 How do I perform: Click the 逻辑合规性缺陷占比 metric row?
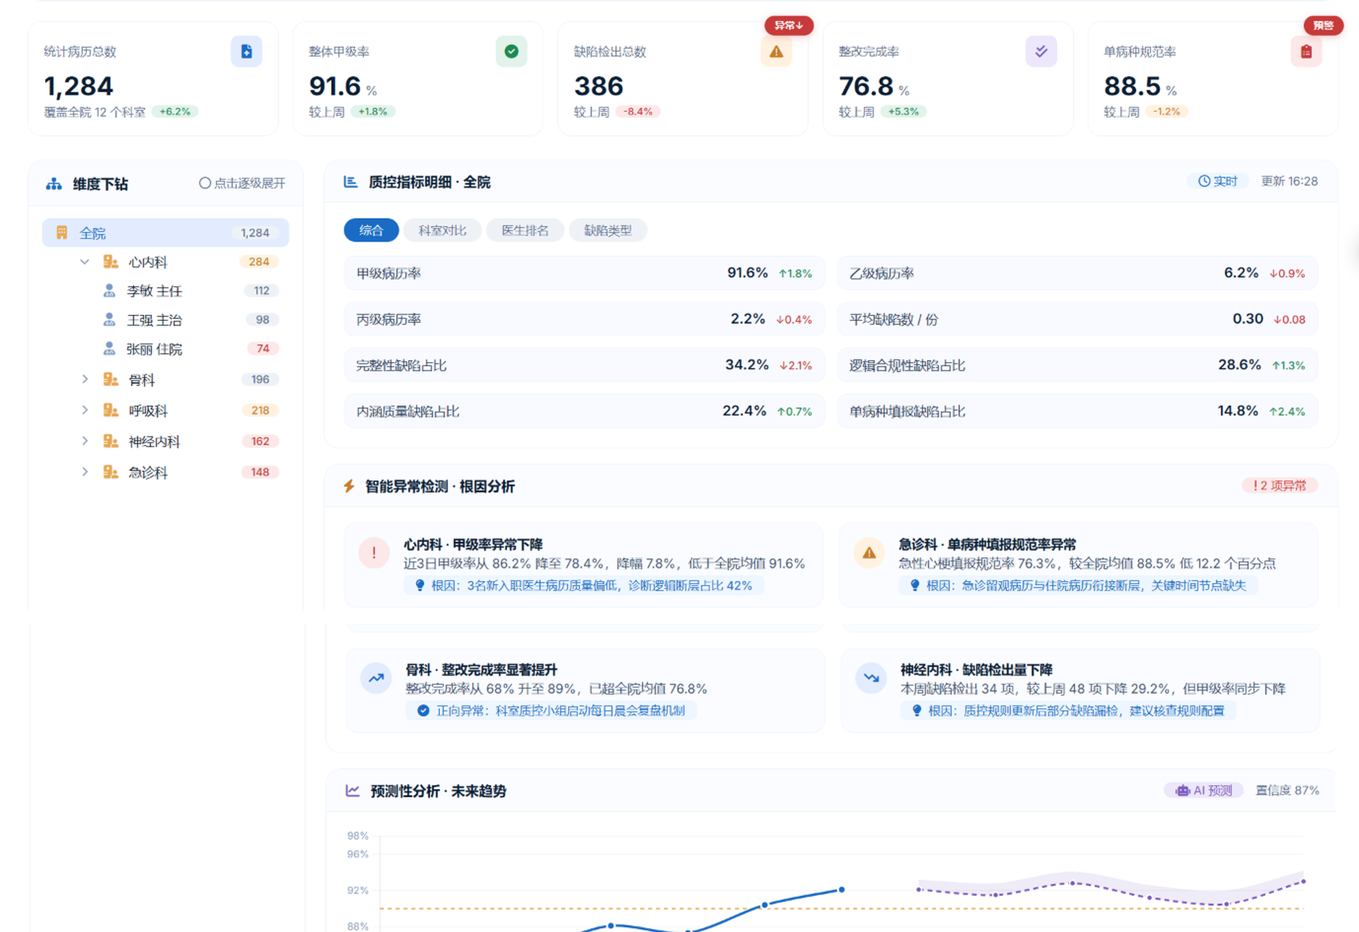coord(1077,365)
